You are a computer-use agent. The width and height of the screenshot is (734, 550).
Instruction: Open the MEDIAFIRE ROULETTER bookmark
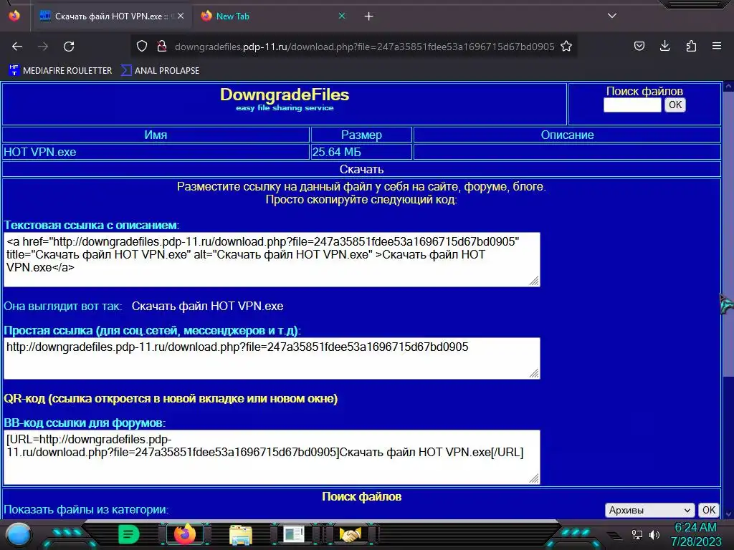(x=60, y=71)
